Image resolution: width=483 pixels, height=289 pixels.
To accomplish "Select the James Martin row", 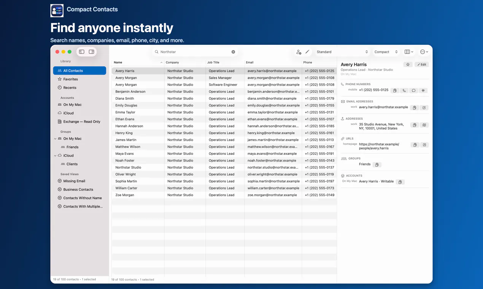I will pyautogui.click(x=224, y=140).
